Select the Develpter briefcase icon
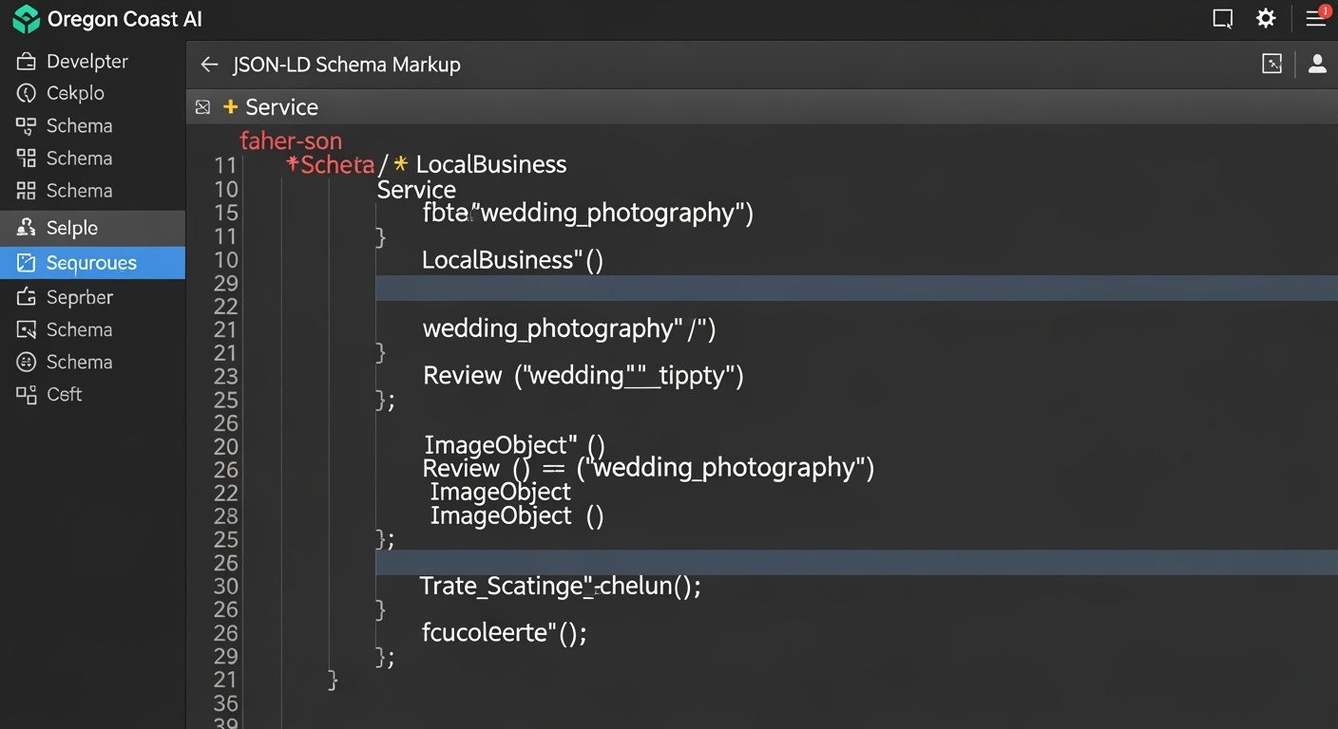The width and height of the screenshot is (1338, 729). coord(26,60)
